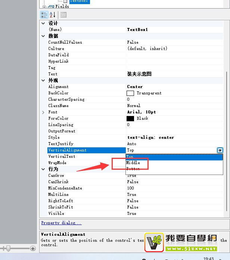Expand the Font property
This screenshot has width=230, height=260.
[x=44, y=112]
